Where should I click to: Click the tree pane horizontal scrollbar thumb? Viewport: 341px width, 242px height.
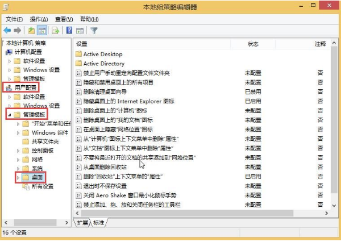click(x=35, y=223)
